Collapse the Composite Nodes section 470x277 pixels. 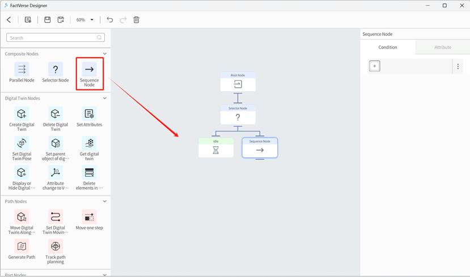(x=104, y=54)
